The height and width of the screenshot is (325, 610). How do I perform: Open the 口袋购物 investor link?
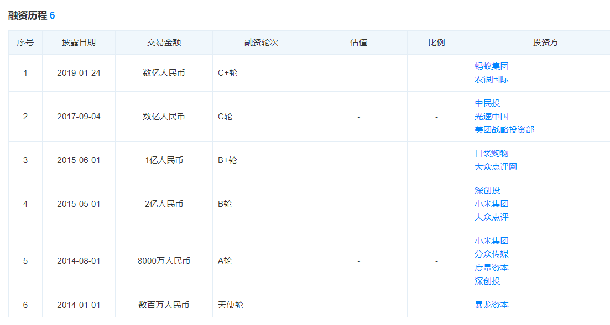(x=491, y=153)
